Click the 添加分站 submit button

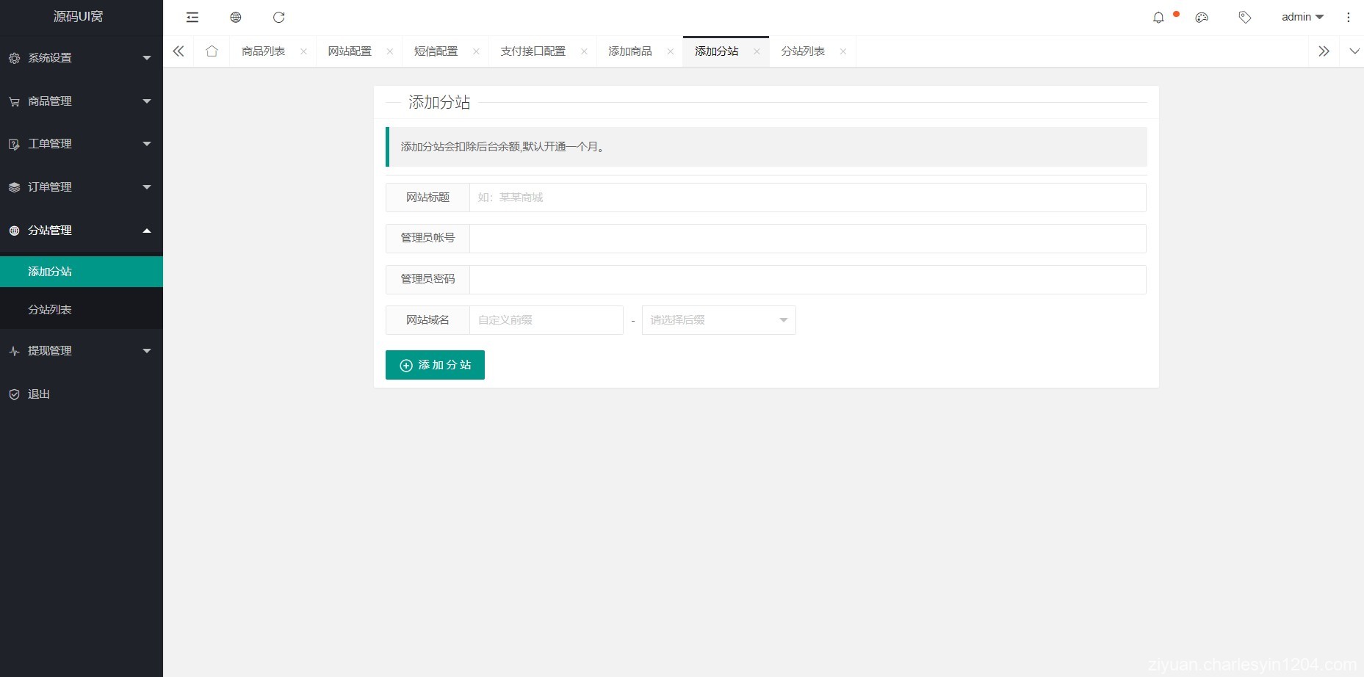coord(435,365)
